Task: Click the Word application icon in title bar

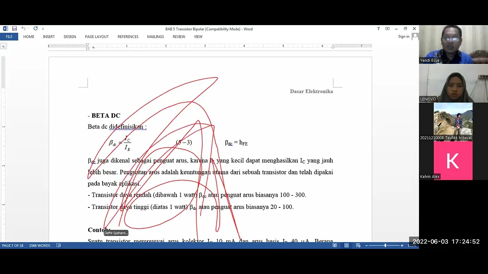Action: coord(5,29)
